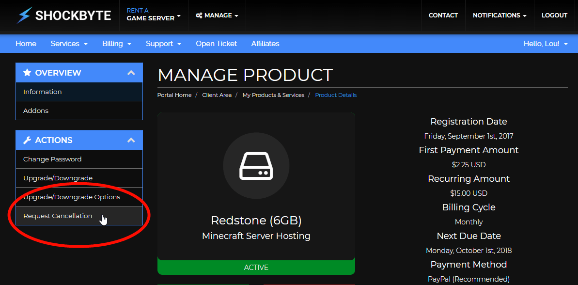
Task: Collapse the Actions panel chevron
Action: 131,140
